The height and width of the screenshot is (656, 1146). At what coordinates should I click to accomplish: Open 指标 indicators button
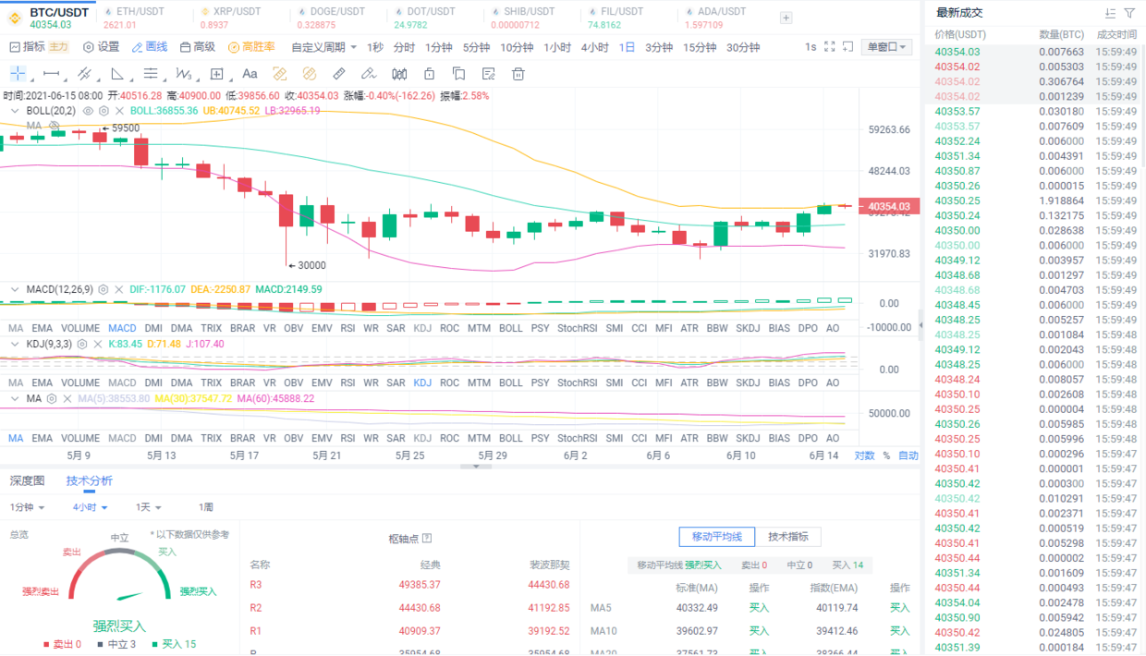25,47
